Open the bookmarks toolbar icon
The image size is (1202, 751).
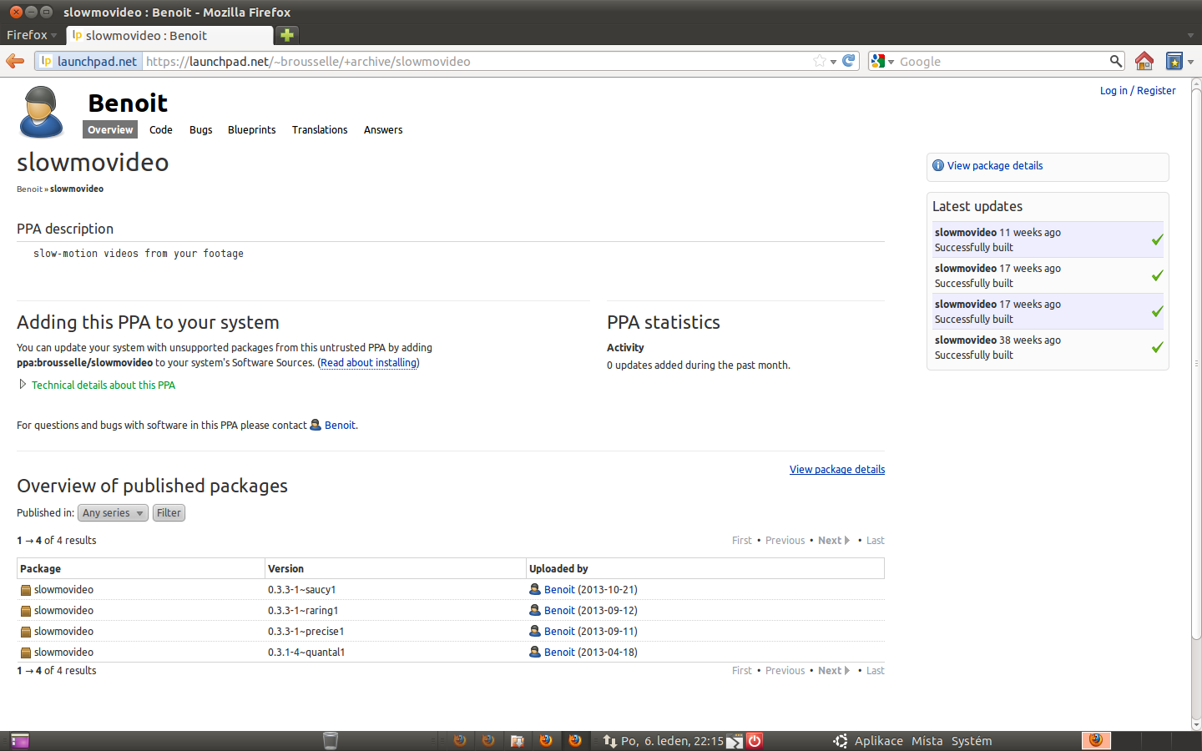tap(1174, 61)
